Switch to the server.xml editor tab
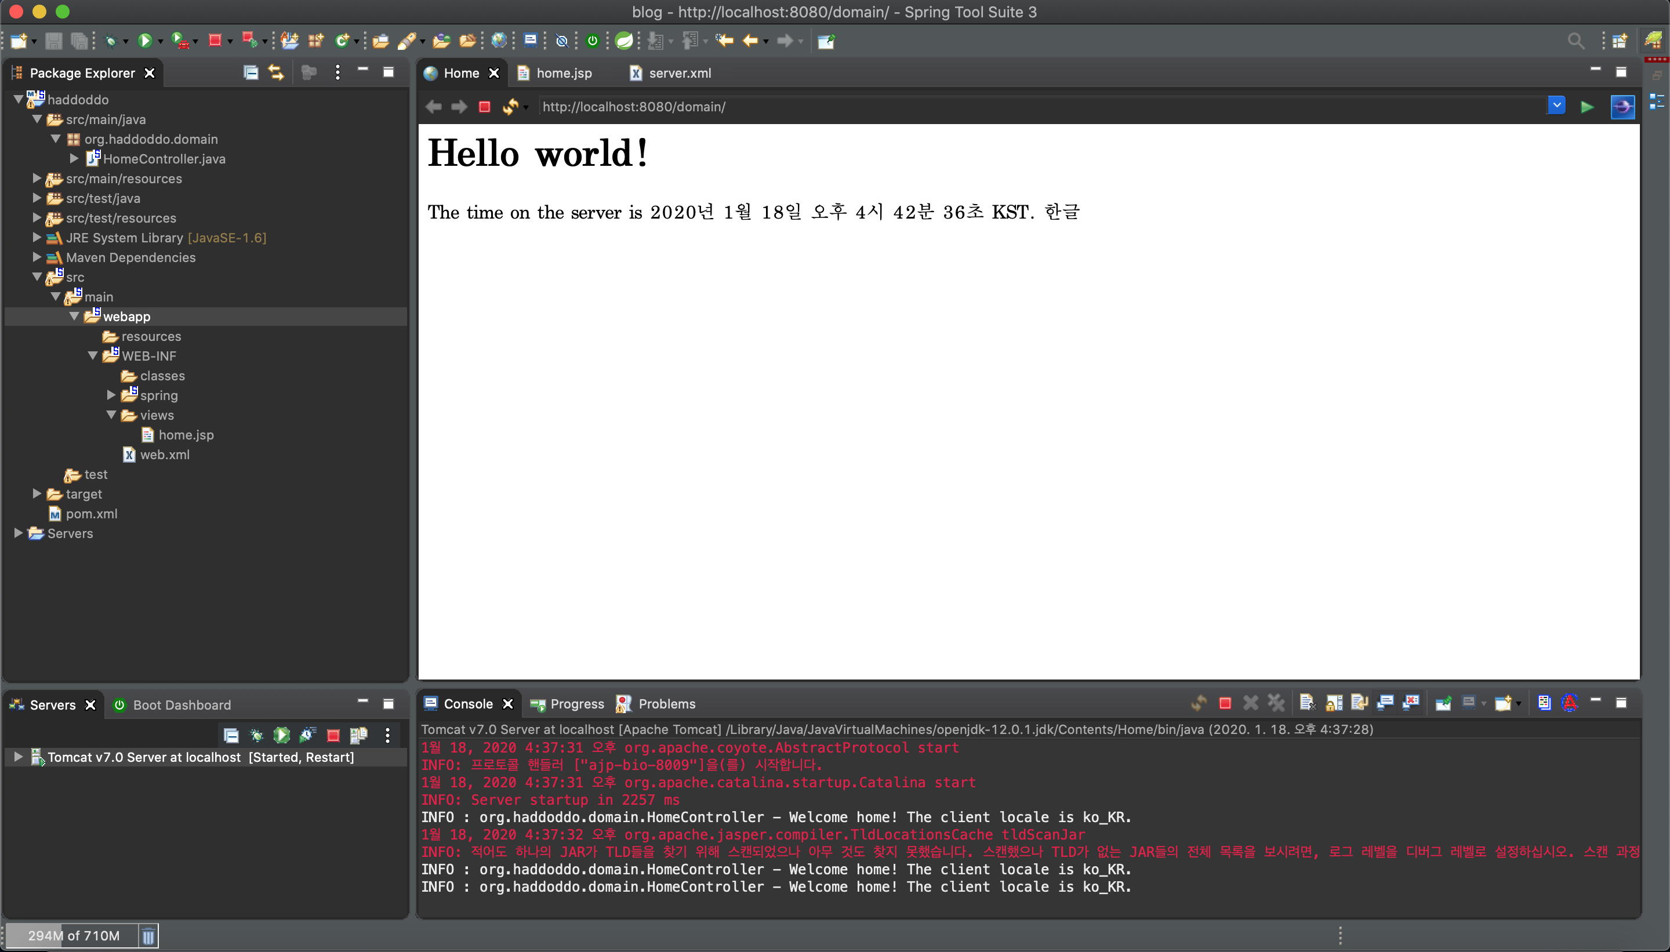This screenshot has width=1670, height=952. click(678, 73)
